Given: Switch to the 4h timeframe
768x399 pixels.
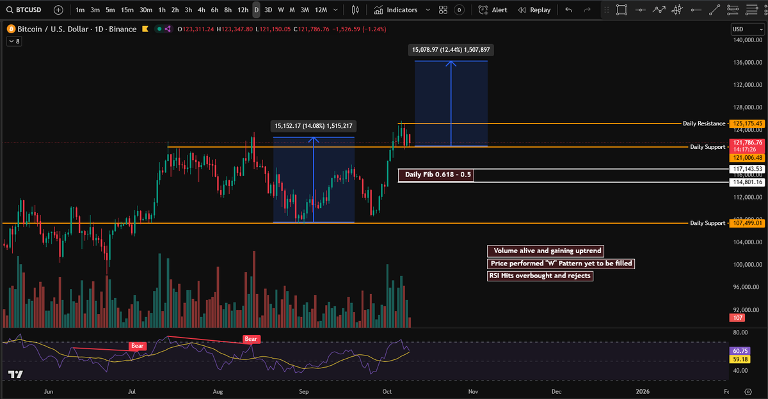Looking at the screenshot, I should (x=201, y=10).
